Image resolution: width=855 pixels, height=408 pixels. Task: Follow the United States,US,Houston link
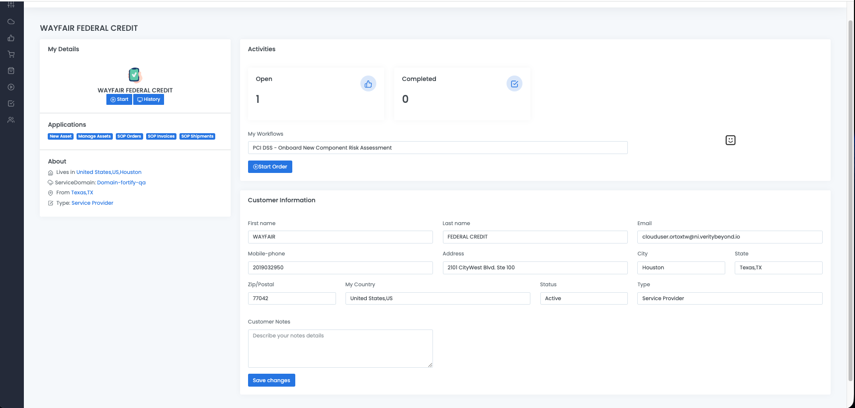(x=109, y=172)
